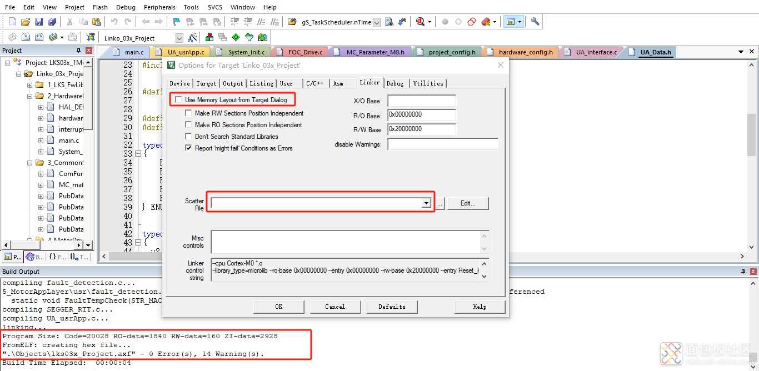Kill all breakpoints in the toolbar
This screenshot has width=759, height=371.
point(487,22)
